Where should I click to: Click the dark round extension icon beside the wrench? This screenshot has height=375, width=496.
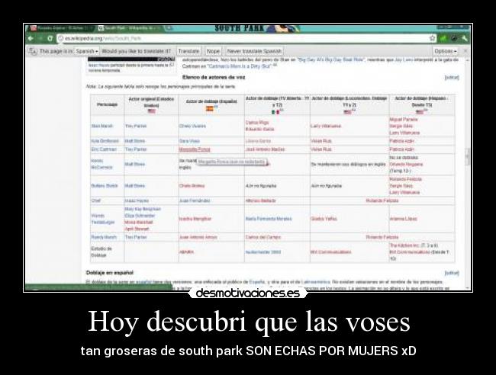pyautogui.click(x=454, y=38)
